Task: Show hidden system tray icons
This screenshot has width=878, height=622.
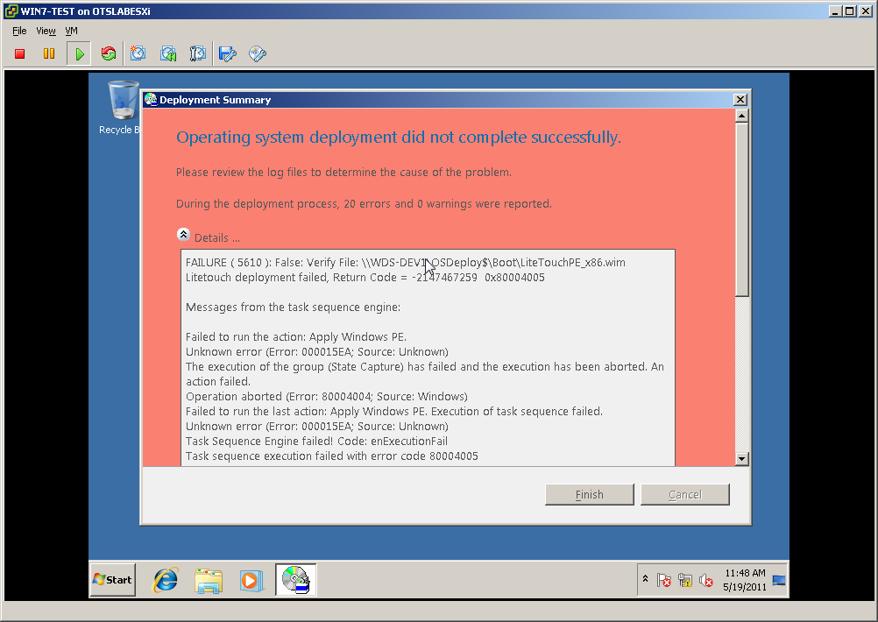Action: [x=646, y=580]
